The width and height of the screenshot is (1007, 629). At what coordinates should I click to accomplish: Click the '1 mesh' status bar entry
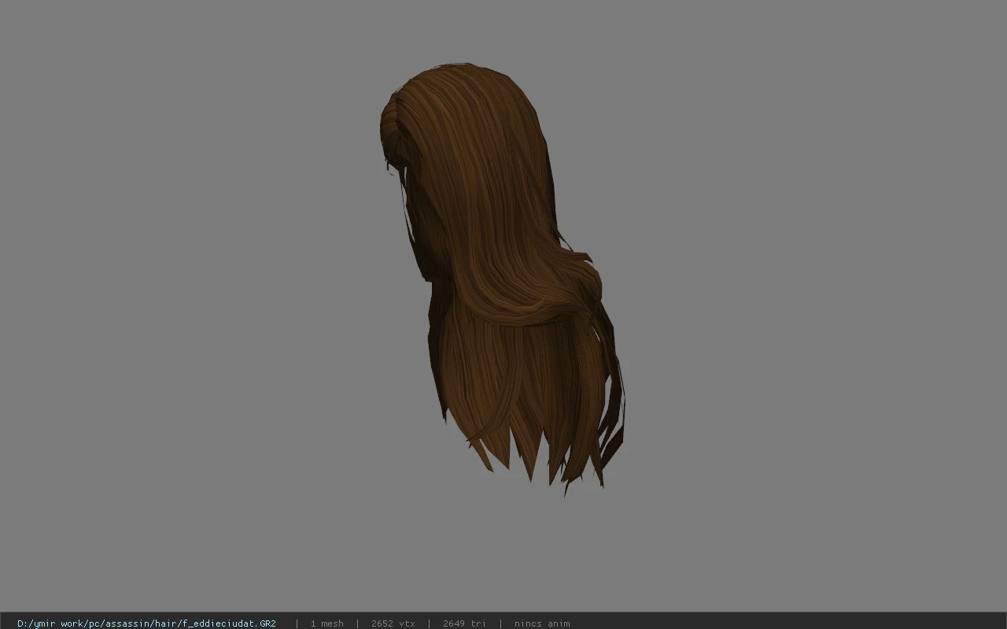(326, 623)
